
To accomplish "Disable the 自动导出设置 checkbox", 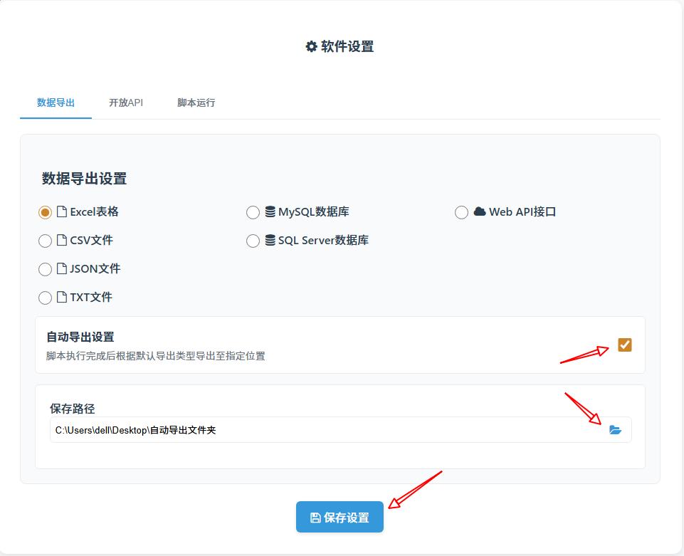I will point(624,345).
